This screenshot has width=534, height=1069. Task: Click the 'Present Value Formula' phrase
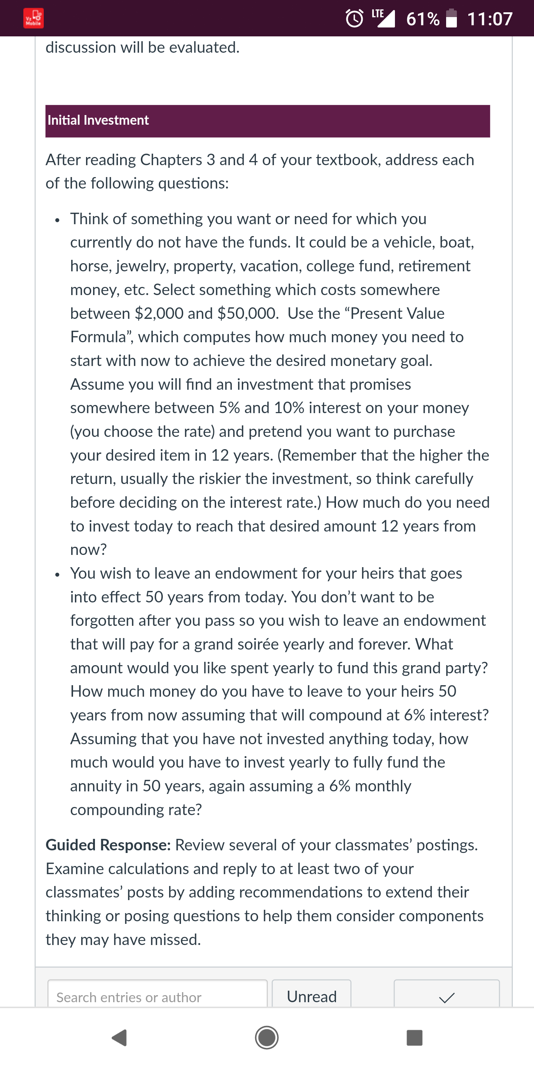coord(257,325)
